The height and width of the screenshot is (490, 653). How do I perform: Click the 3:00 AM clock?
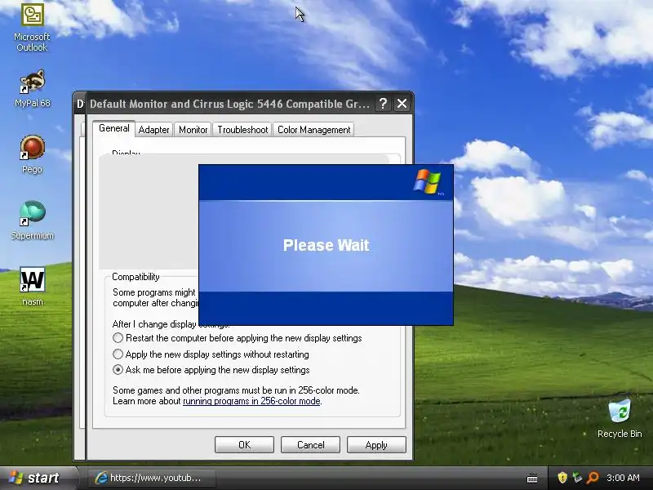623,478
